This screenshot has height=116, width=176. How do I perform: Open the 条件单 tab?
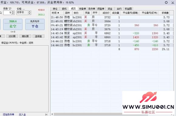point(92,9)
